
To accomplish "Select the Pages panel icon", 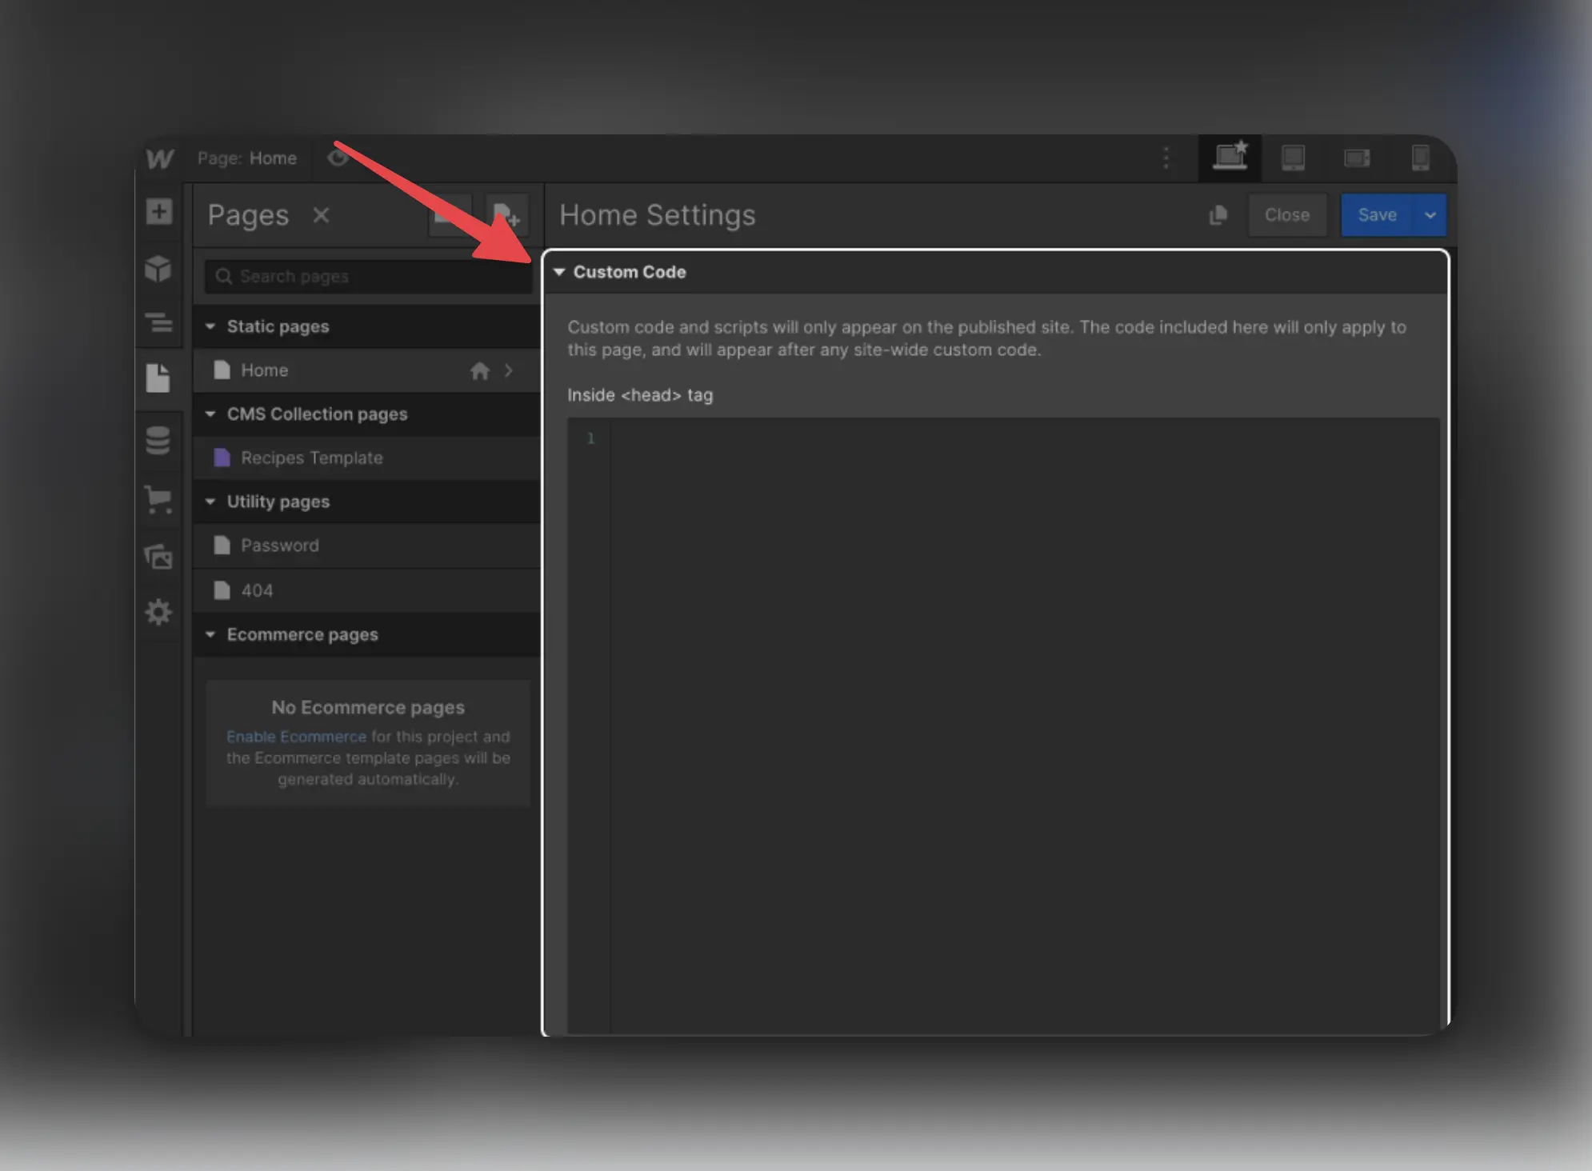I will click(158, 378).
